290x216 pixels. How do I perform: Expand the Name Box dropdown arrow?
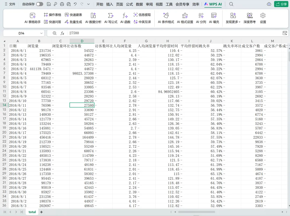(x=41, y=33)
